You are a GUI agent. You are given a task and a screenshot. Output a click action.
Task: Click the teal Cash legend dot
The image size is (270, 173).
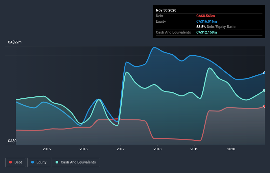pos(57,162)
